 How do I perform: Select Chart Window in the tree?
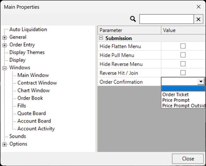click(x=34, y=91)
